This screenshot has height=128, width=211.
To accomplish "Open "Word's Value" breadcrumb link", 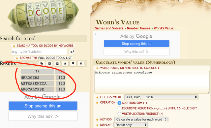I will tap(164, 28).
